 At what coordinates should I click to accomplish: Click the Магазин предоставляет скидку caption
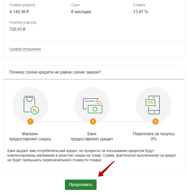(x=30, y=136)
